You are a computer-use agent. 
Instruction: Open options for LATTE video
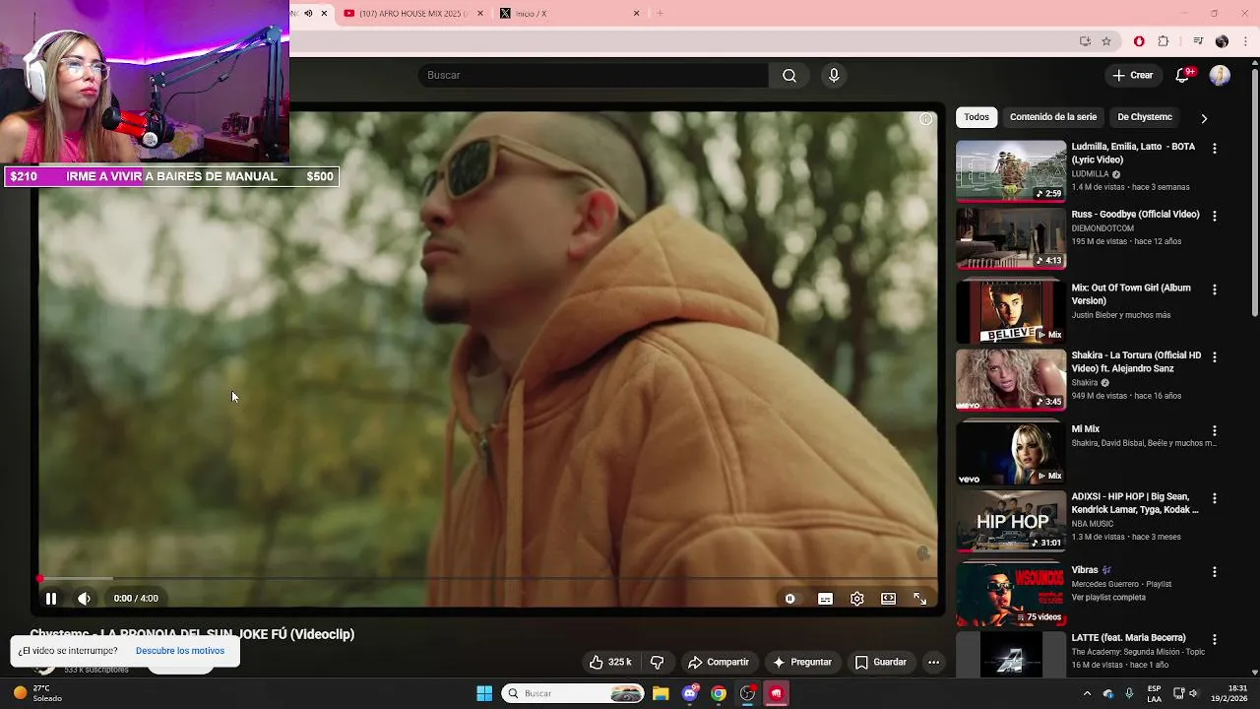[x=1215, y=639]
